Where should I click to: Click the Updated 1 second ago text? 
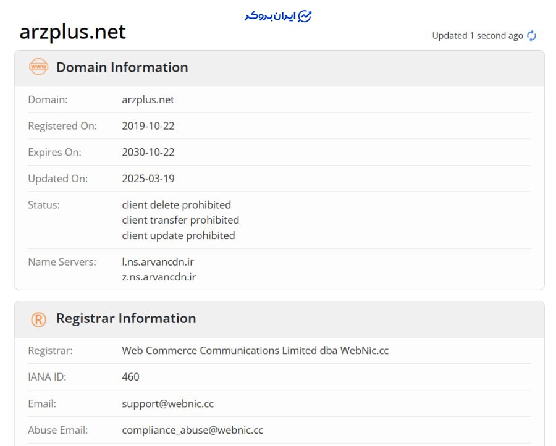point(478,36)
